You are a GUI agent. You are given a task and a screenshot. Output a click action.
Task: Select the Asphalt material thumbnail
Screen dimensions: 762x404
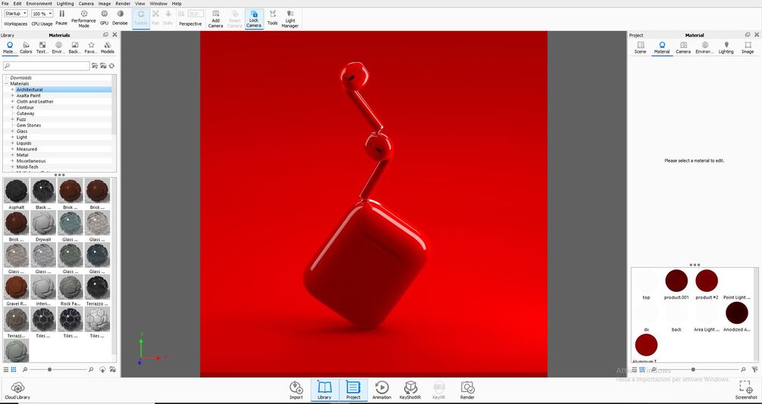(x=17, y=191)
